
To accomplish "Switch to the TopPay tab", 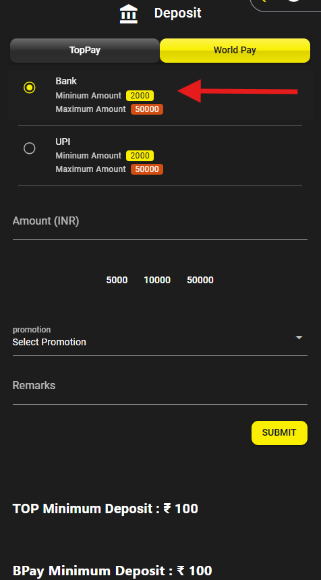I will coord(85,51).
